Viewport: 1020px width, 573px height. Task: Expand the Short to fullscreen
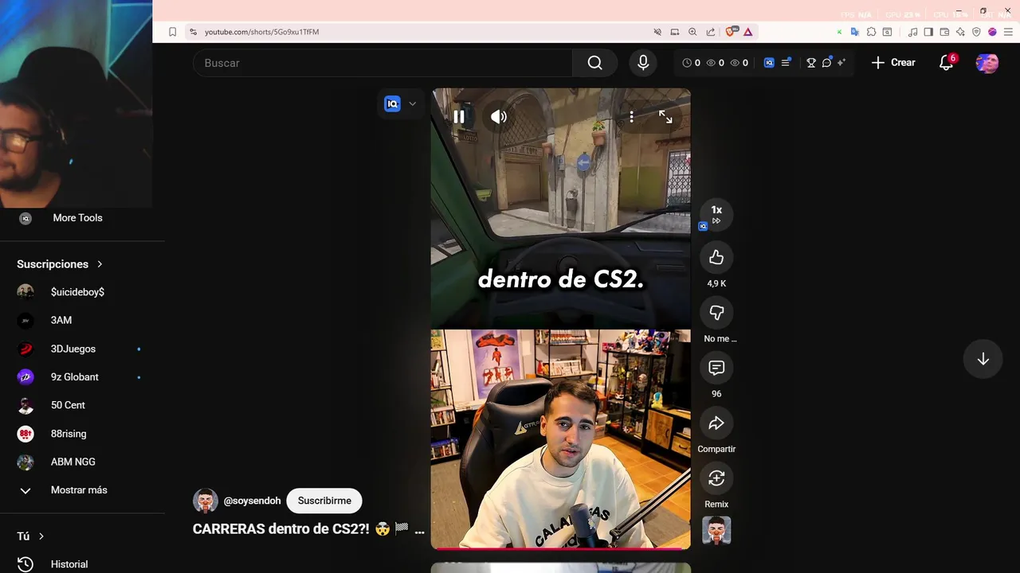tap(665, 117)
